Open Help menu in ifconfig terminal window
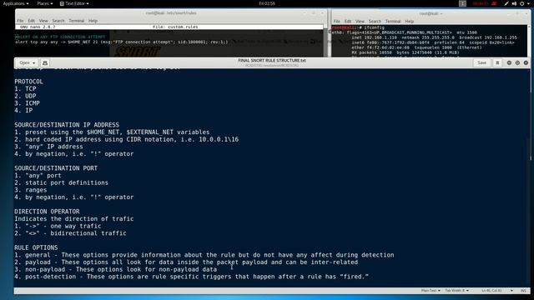The height and width of the screenshot is (300, 534). pos(410,21)
